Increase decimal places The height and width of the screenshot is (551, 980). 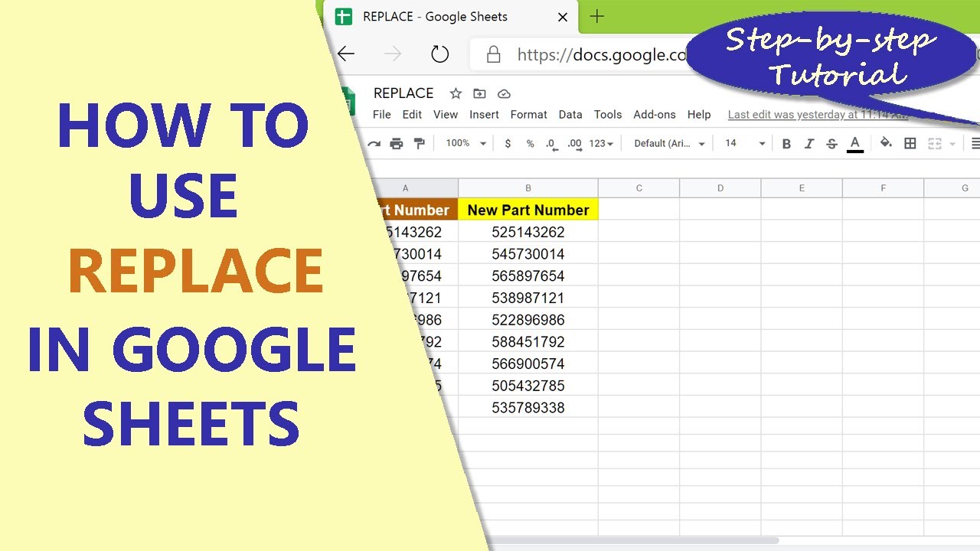coord(575,143)
